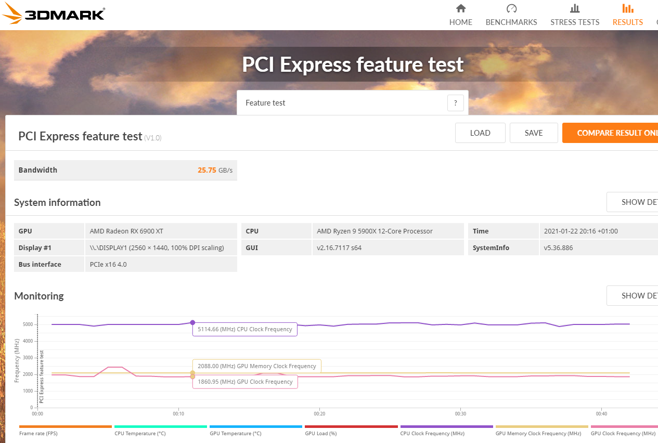Screen dimensions: 658x443
Task: Click the Benchmarks gauge icon
Action: point(511,8)
